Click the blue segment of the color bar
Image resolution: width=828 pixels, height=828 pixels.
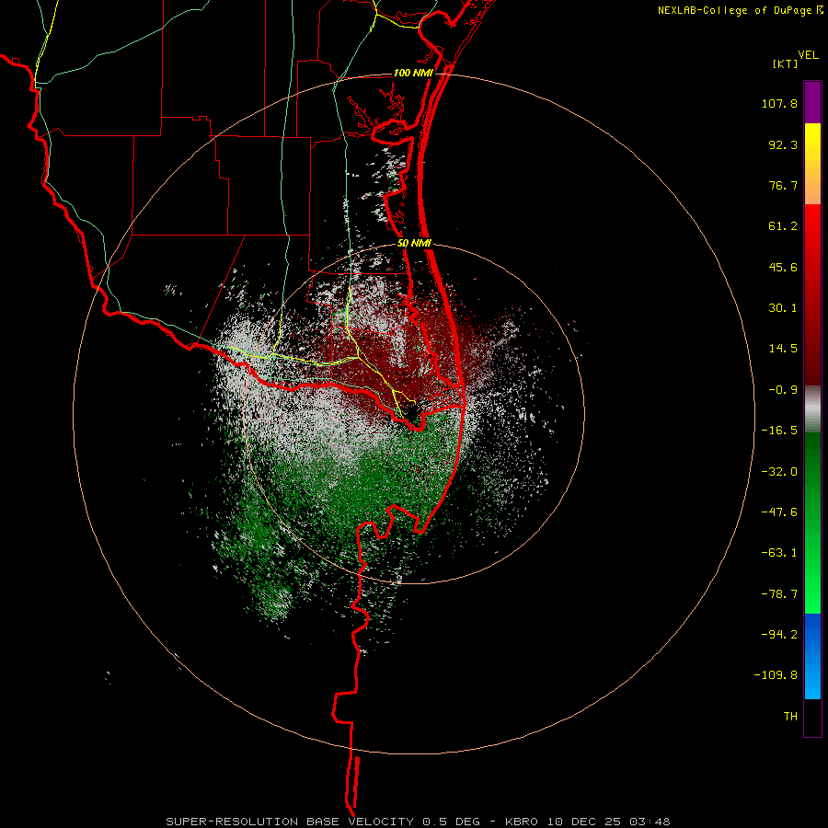pos(812,656)
